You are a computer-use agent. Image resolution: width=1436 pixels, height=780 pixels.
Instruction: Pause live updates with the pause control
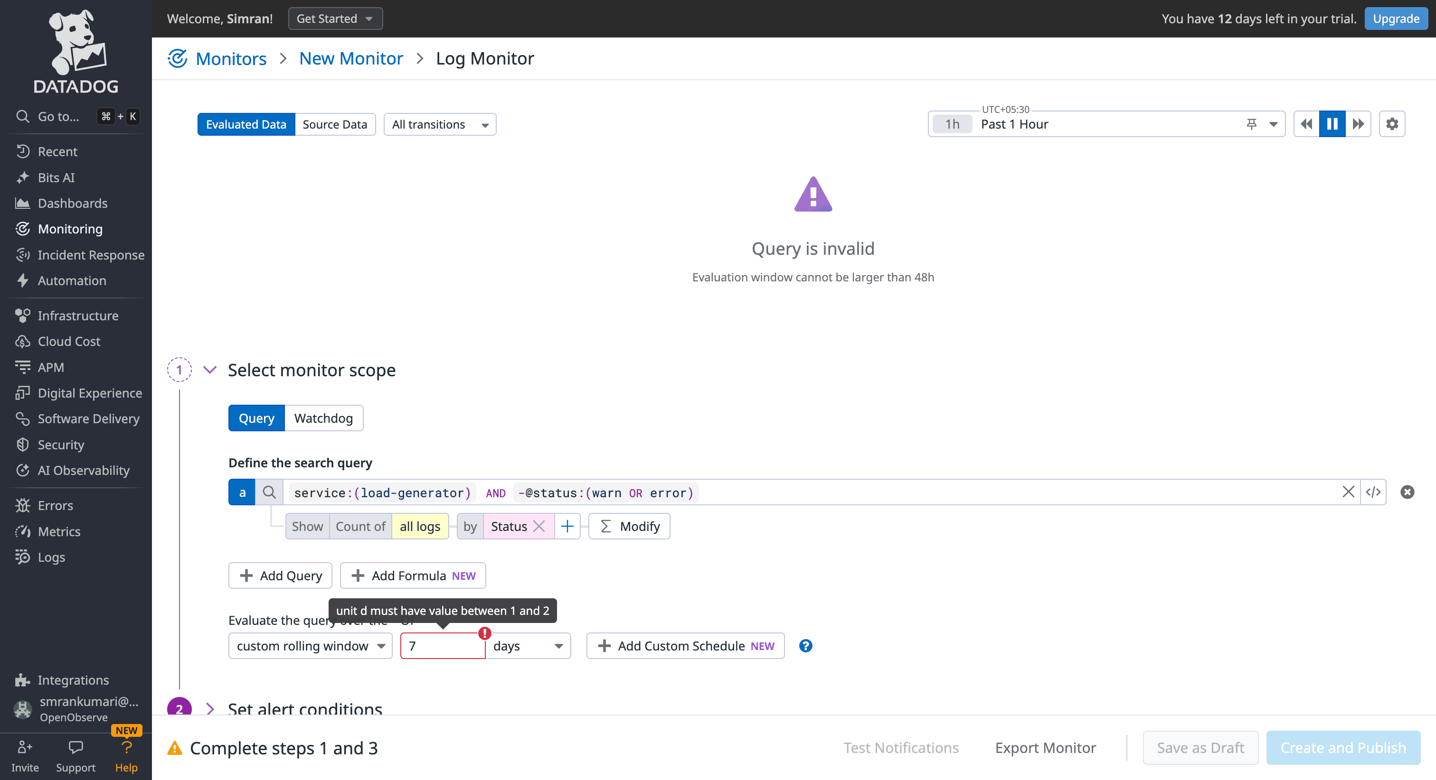(1332, 123)
